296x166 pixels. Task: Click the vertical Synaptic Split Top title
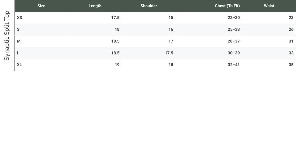[7, 36]
